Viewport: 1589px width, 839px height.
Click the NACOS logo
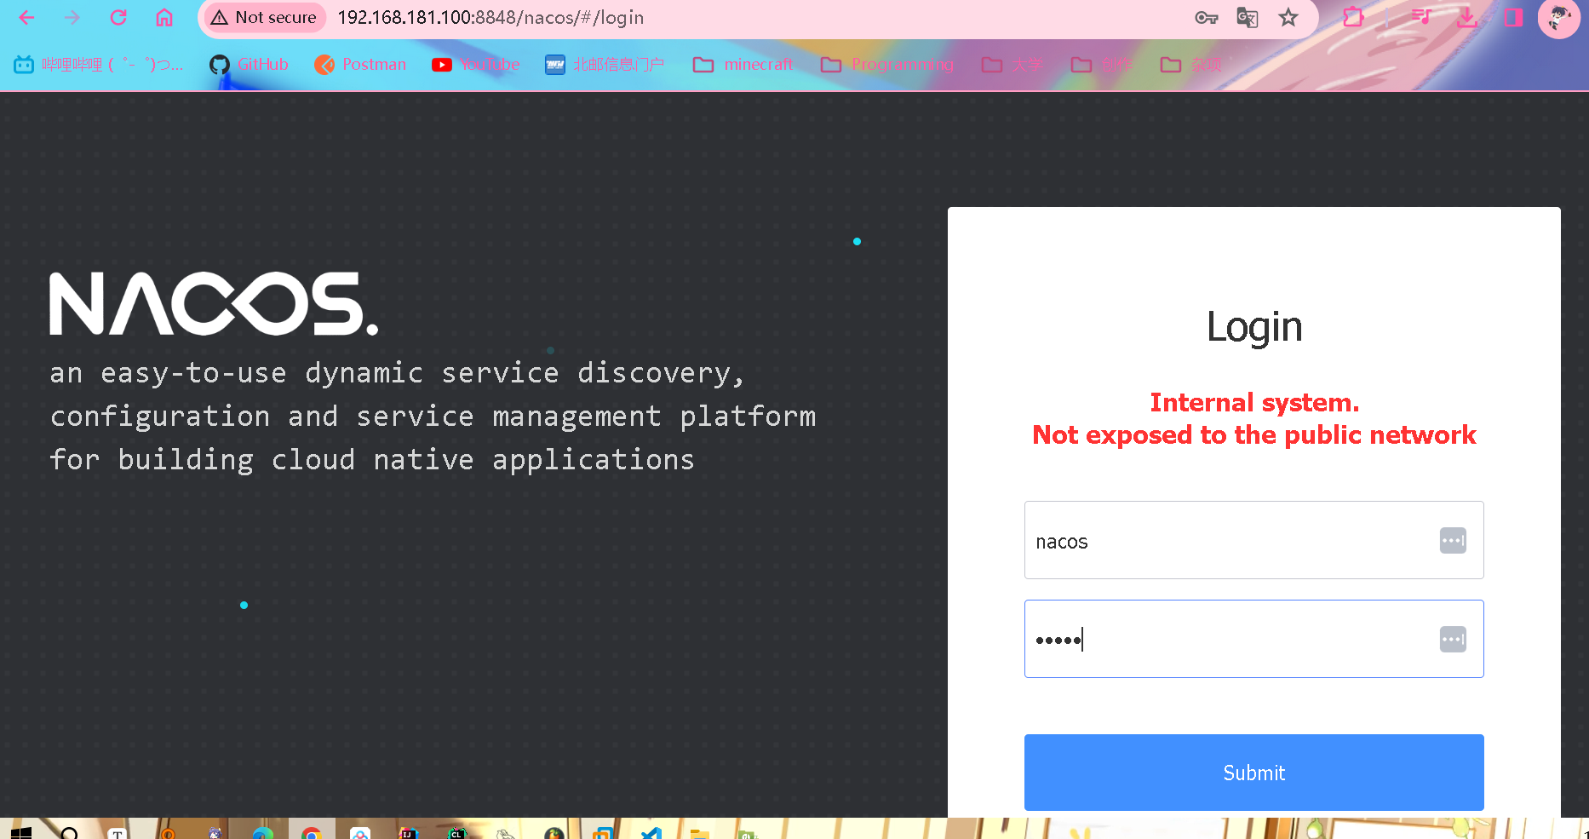tap(214, 304)
